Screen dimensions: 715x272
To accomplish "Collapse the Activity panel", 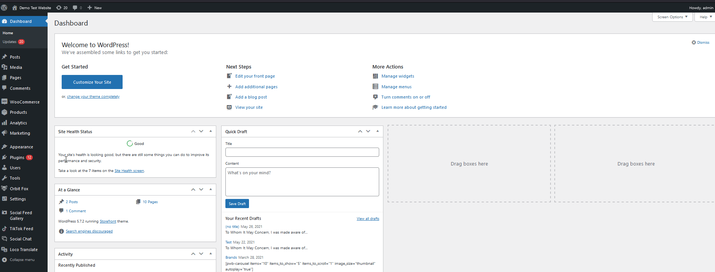I will pyautogui.click(x=211, y=254).
